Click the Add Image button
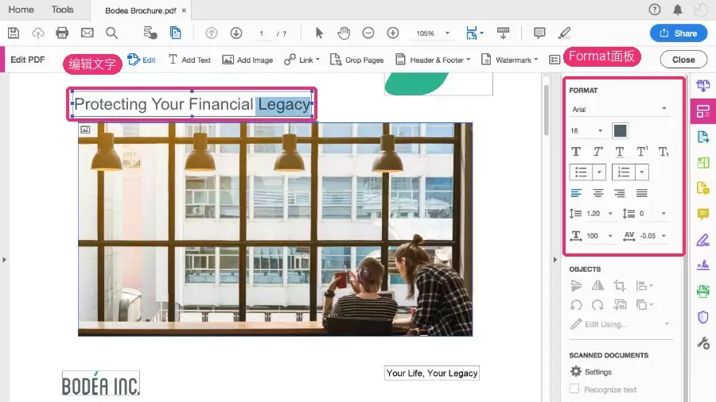 pyautogui.click(x=247, y=60)
